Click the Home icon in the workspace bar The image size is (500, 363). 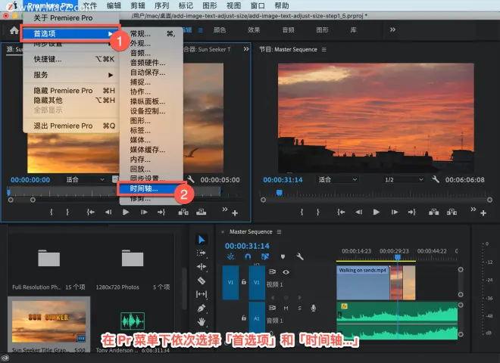pos(14,30)
